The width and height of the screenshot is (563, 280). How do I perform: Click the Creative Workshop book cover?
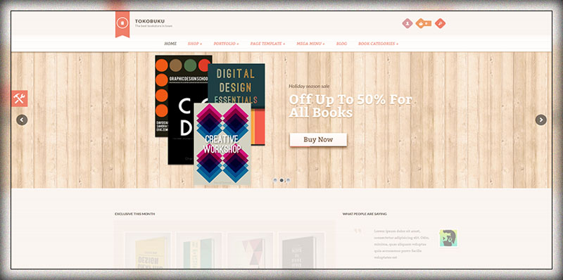[x=222, y=144]
